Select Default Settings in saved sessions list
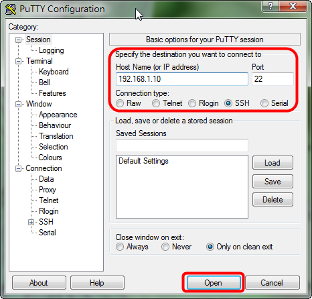Screen dimensions: 312x299 click(143, 161)
